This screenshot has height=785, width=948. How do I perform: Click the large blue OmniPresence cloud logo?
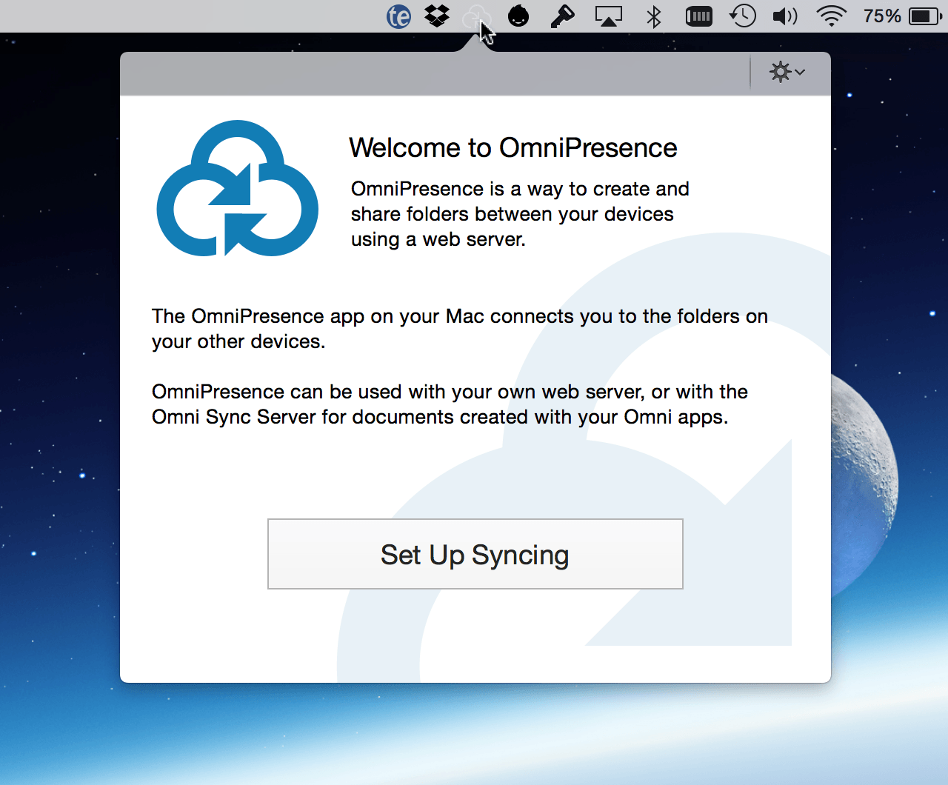(238, 188)
